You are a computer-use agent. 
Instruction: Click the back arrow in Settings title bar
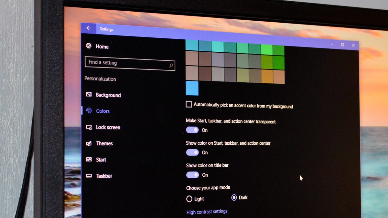pos(88,28)
